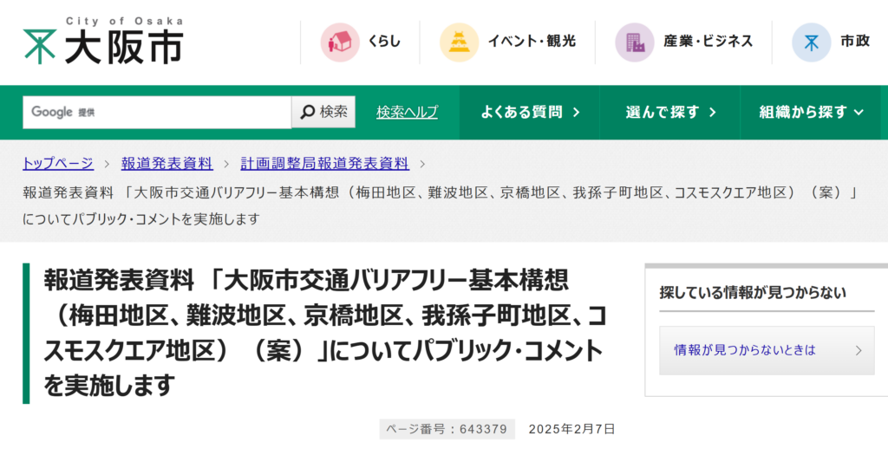The image size is (888, 455).
Task: Open 計画調整局報道発表資料 breadcrumb link
Action: click(324, 163)
